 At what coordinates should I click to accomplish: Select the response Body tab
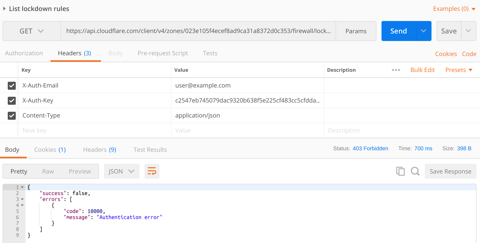(x=12, y=150)
